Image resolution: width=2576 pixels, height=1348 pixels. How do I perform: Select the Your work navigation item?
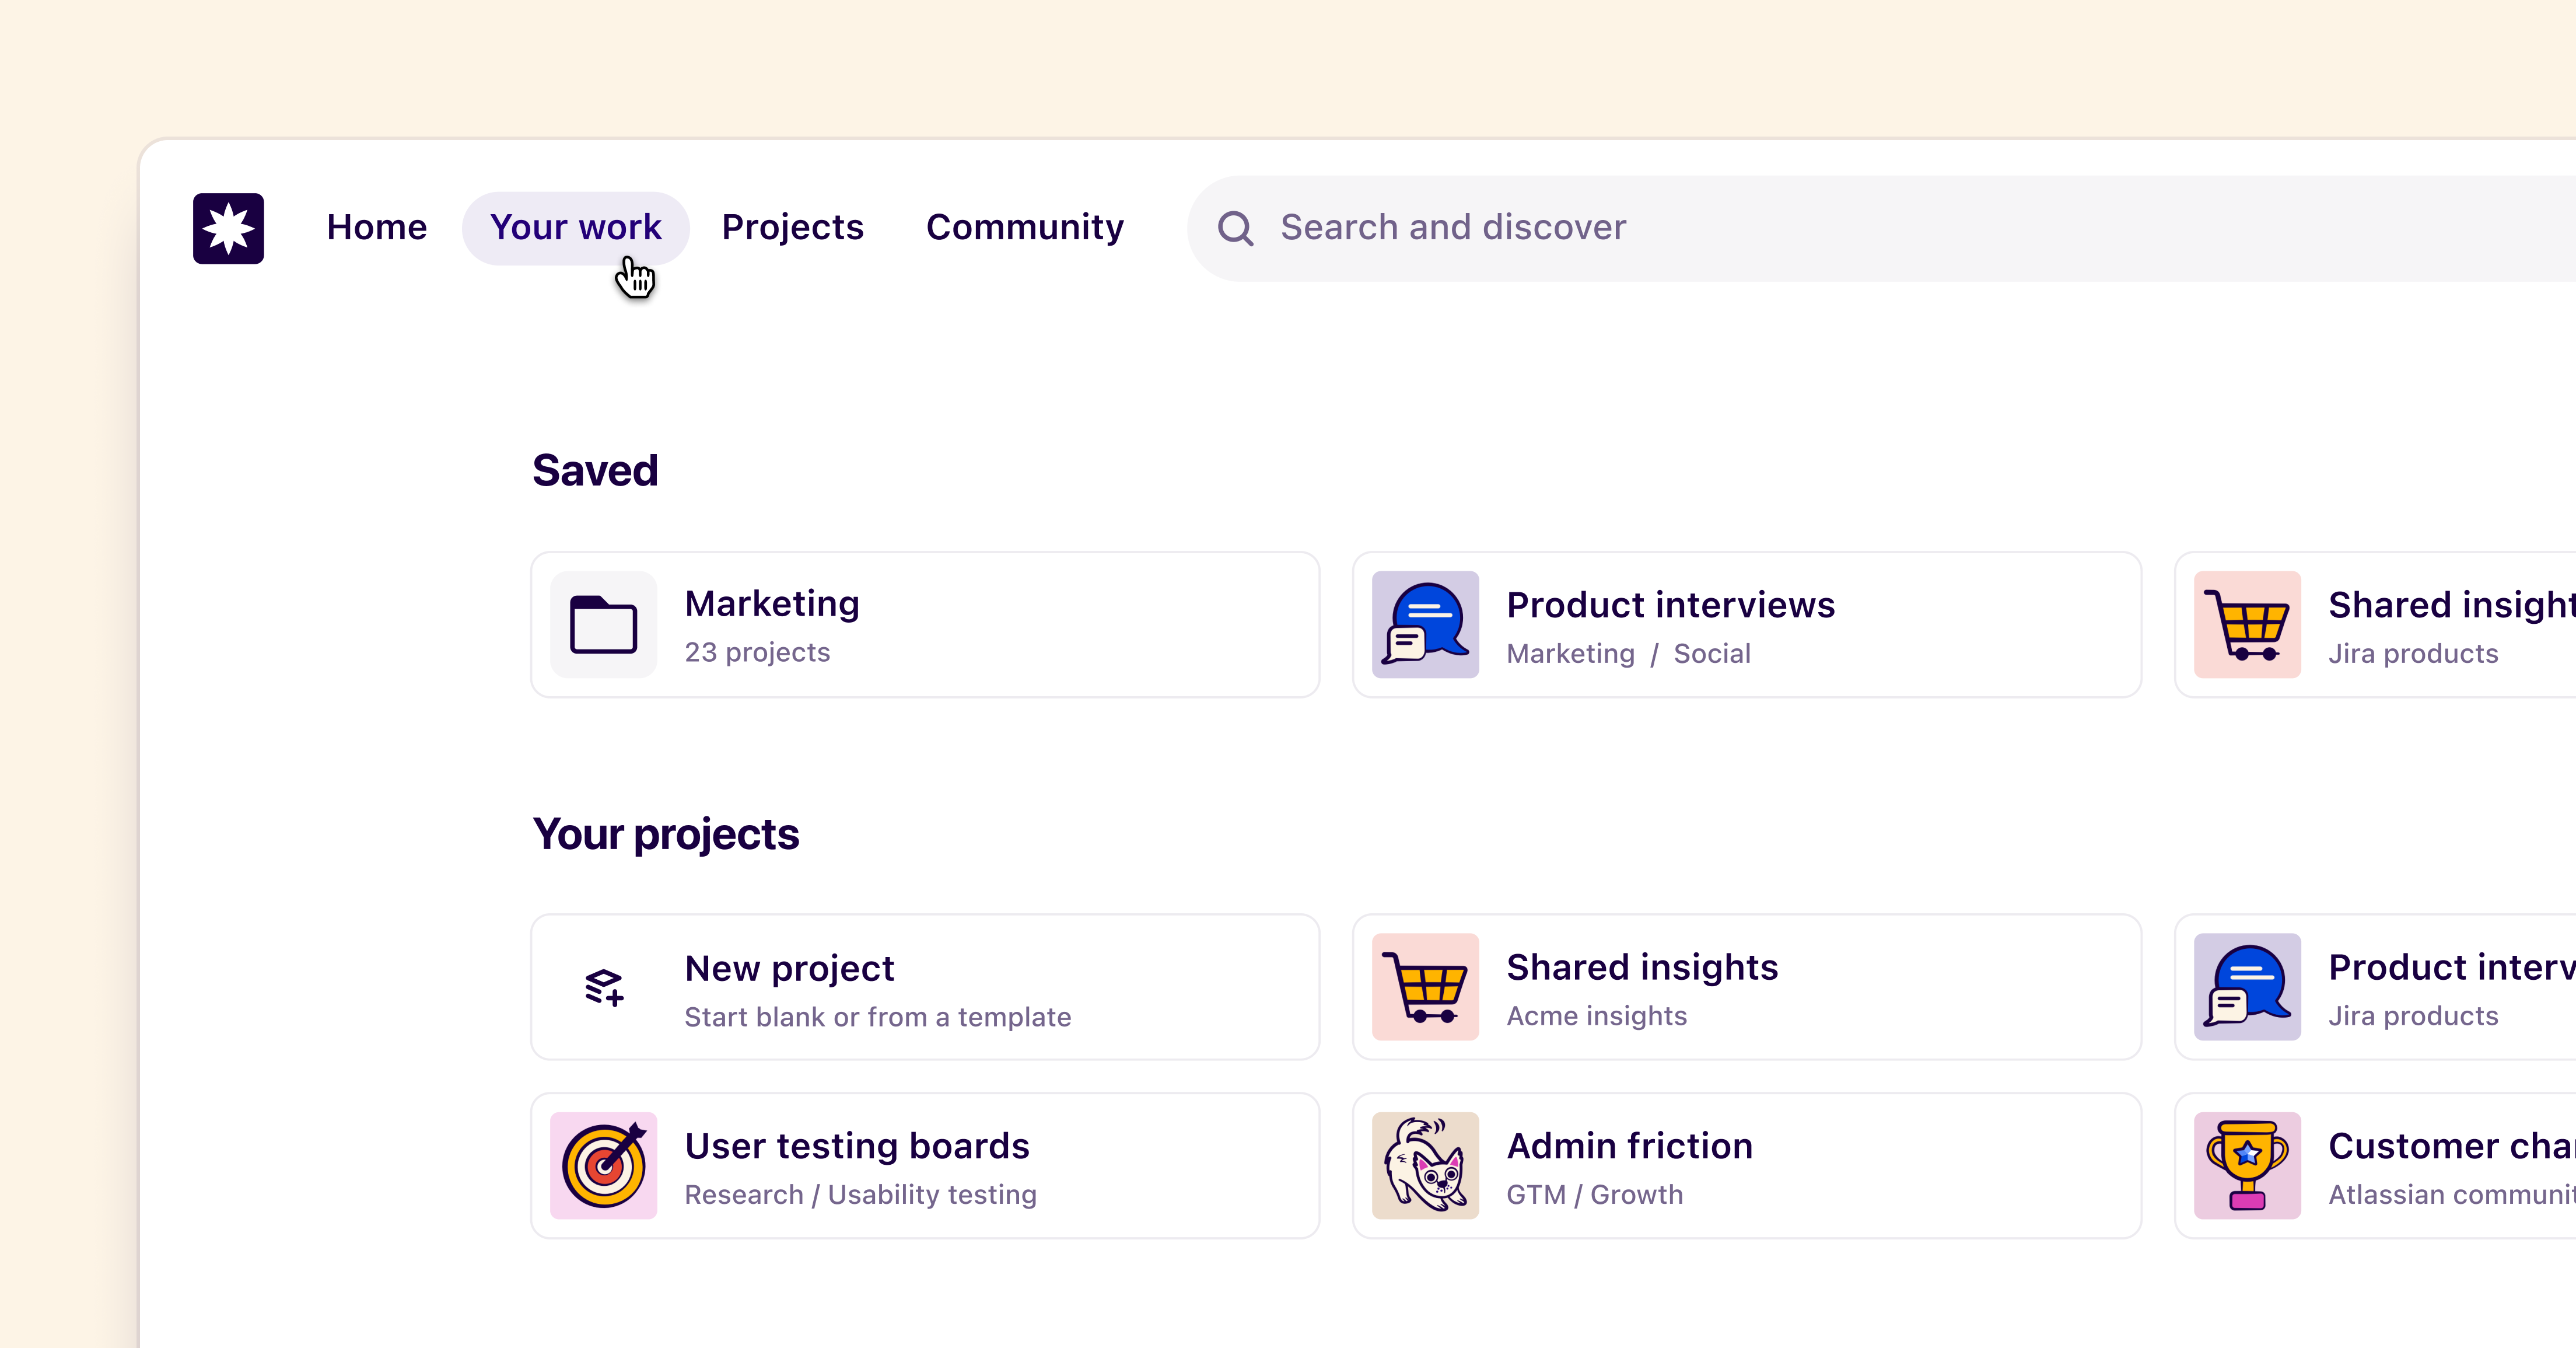(575, 227)
